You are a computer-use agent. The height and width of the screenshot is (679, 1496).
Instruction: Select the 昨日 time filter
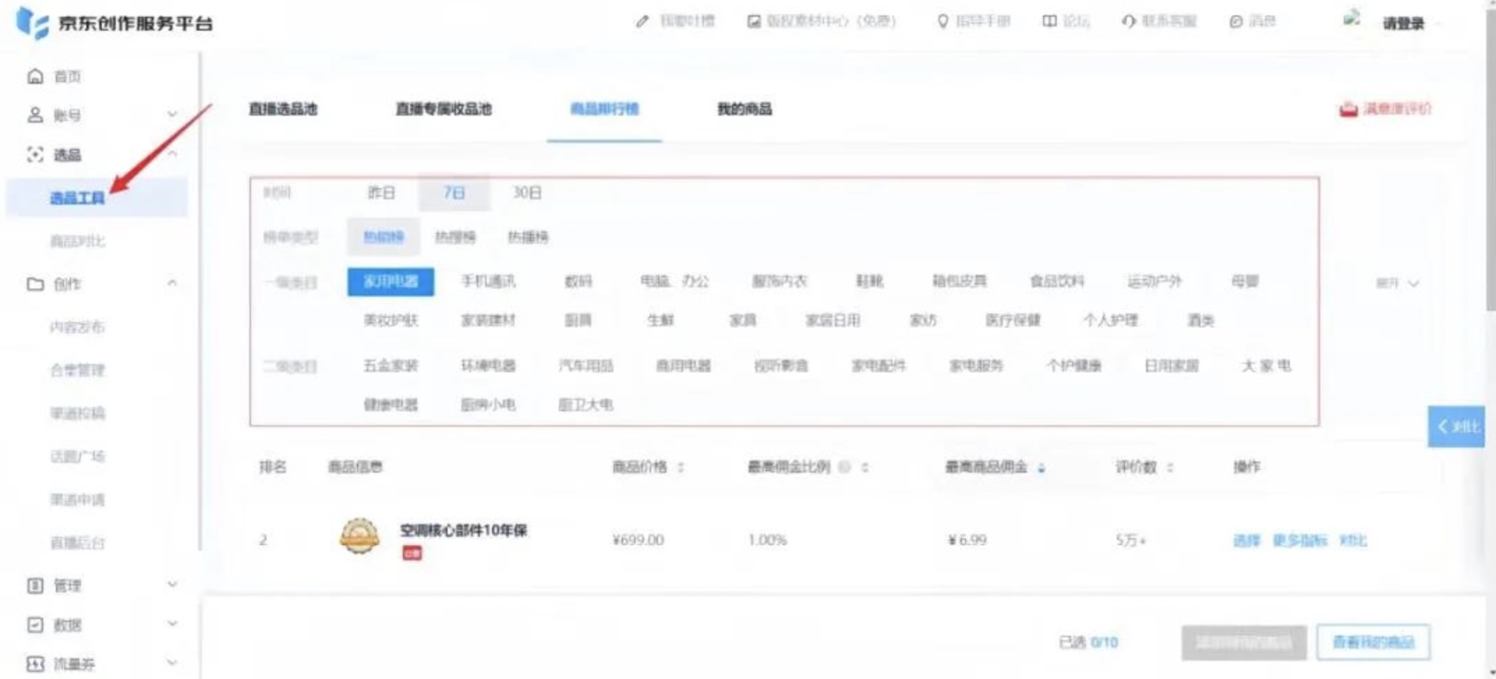[x=381, y=193]
